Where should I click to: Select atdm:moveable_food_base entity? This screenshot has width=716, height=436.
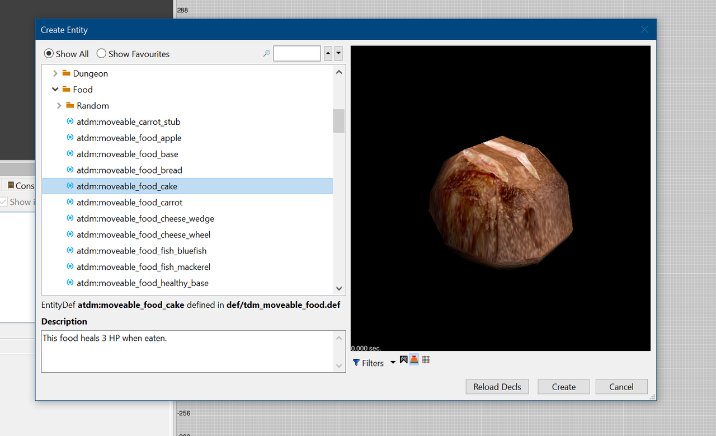pyautogui.click(x=187, y=154)
